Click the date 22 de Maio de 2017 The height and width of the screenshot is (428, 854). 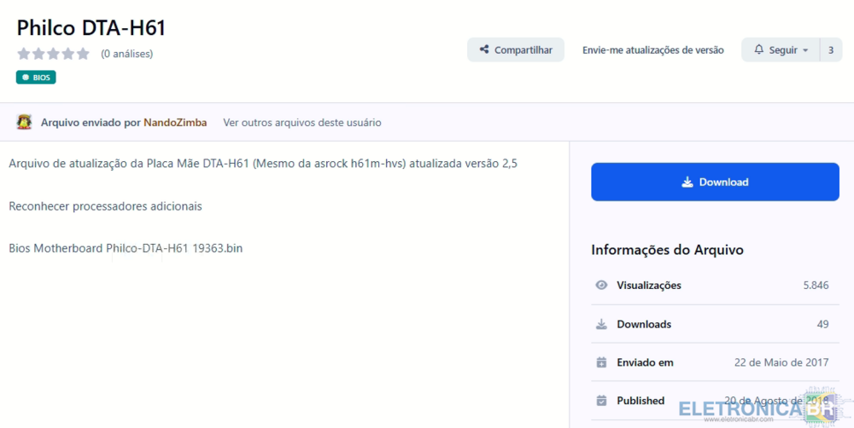point(781,362)
